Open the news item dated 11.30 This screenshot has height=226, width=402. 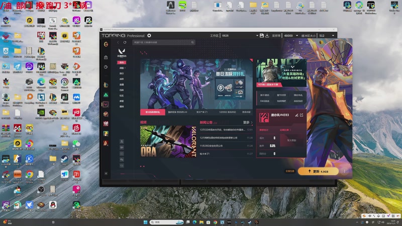point(226,138)
